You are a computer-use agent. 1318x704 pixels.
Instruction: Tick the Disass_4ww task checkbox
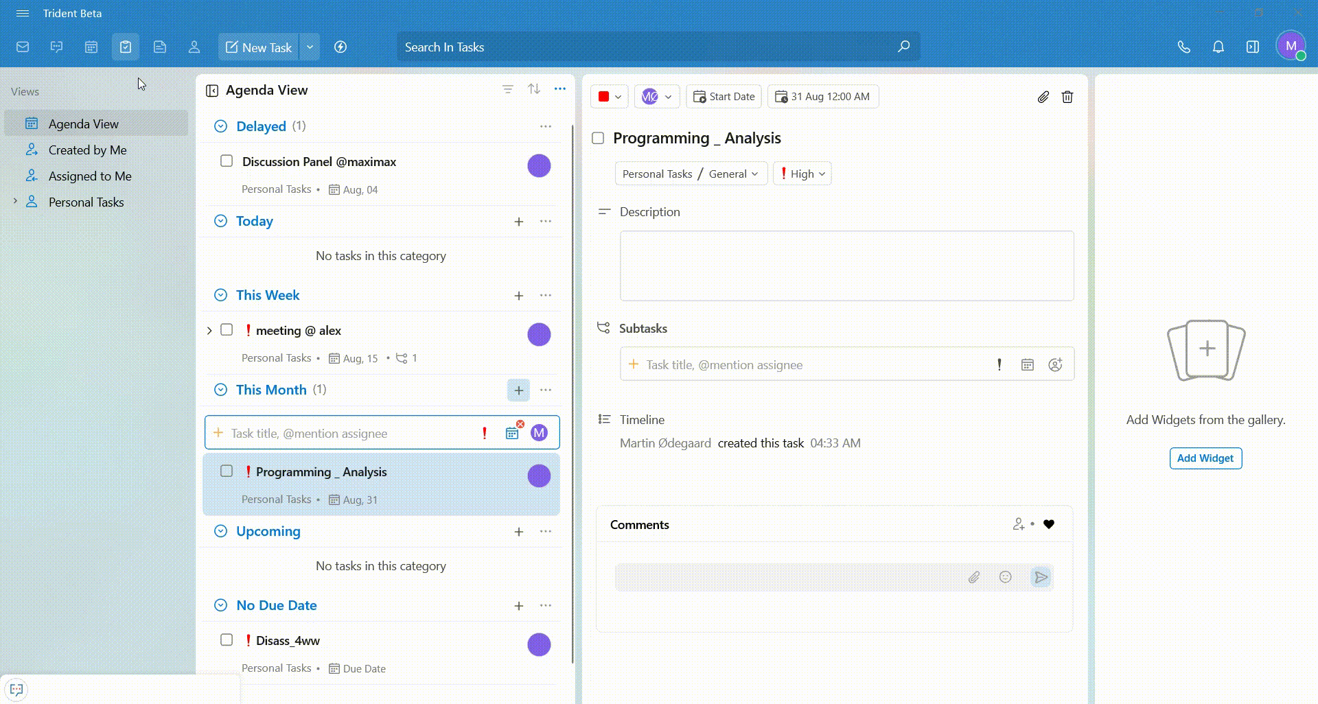click(x=227, y=640)
